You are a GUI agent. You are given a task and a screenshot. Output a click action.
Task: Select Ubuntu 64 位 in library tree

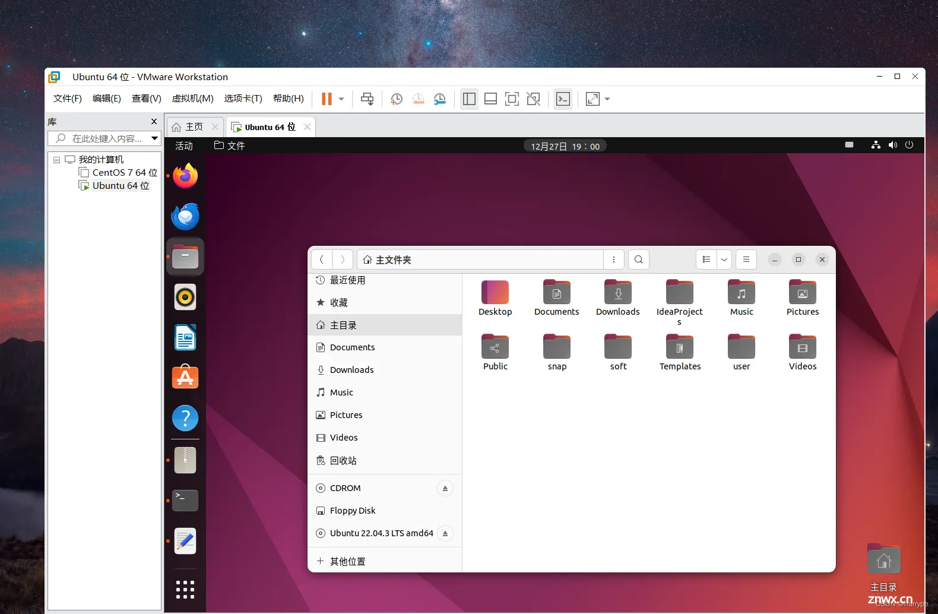(x=114, y=185)
